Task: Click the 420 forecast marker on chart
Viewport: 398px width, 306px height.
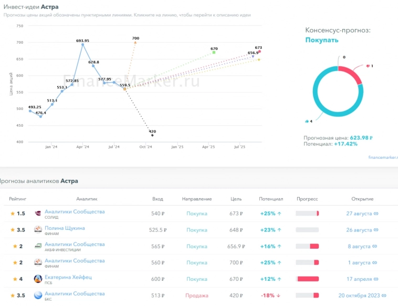Action: point(152,135)
